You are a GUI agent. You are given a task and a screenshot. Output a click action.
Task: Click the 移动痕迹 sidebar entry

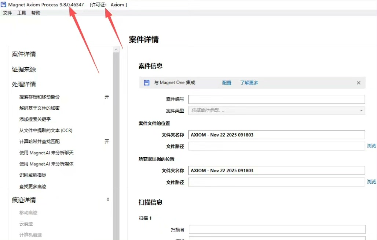pos(28,213)
